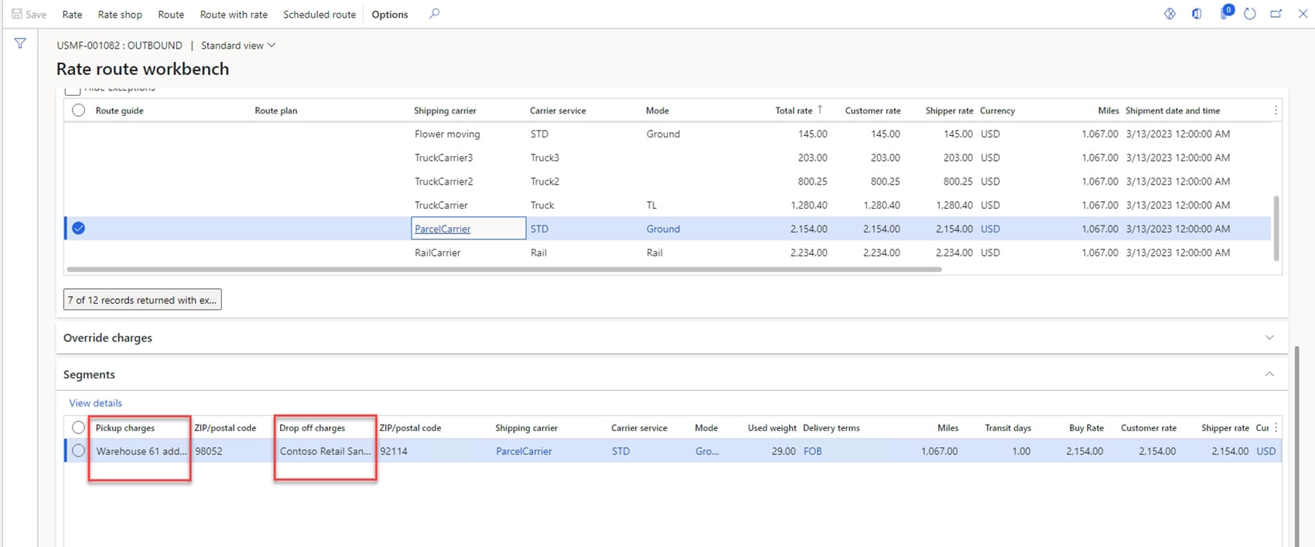This screenshot has width=1315, height=547.
Task: Click the Power Apps diamond icon
Action: pos(1170,14)
